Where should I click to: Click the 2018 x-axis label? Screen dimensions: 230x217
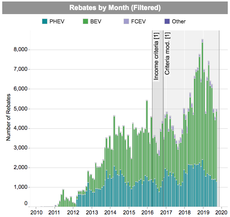click(184, 212)
